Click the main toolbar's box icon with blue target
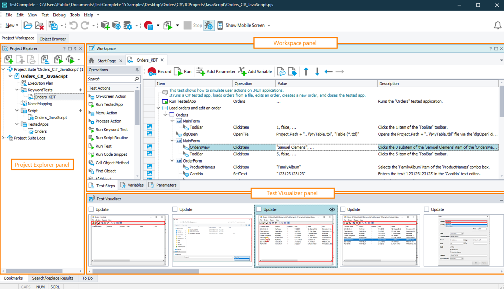Image resolution: width=504 pixels, height=289 pixels. click(x=116, y=26)
